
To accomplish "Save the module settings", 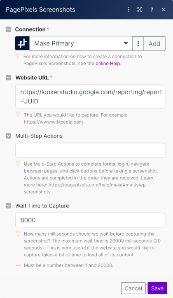I will click(157, 288).
